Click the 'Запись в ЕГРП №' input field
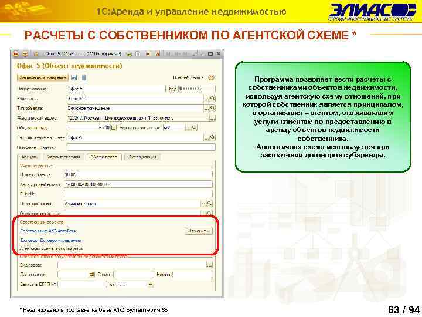The image size is (422, 317). click(81, 284)
